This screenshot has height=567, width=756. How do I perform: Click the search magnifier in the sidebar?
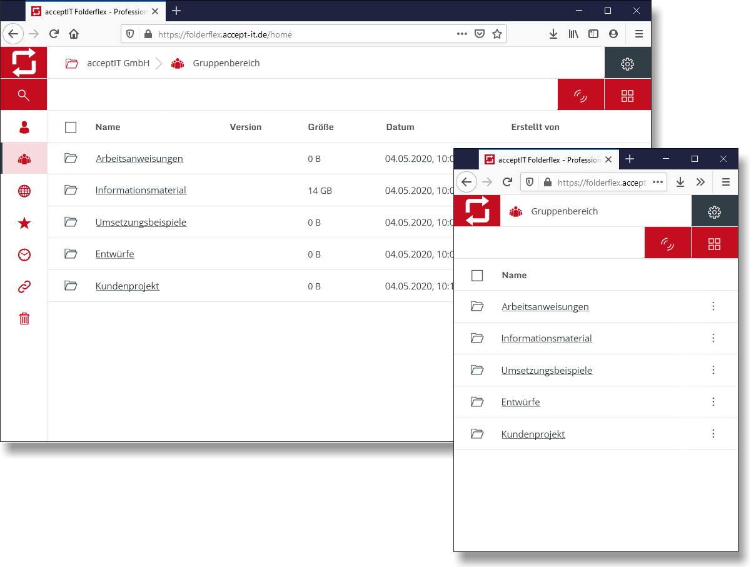[24, 95]
